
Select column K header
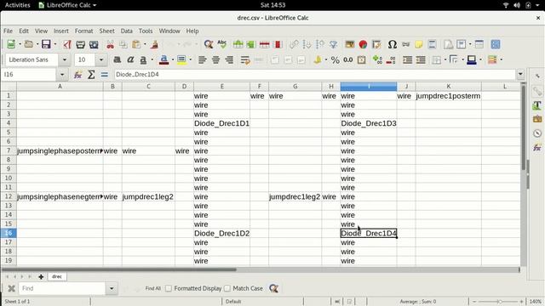(449, 86)
